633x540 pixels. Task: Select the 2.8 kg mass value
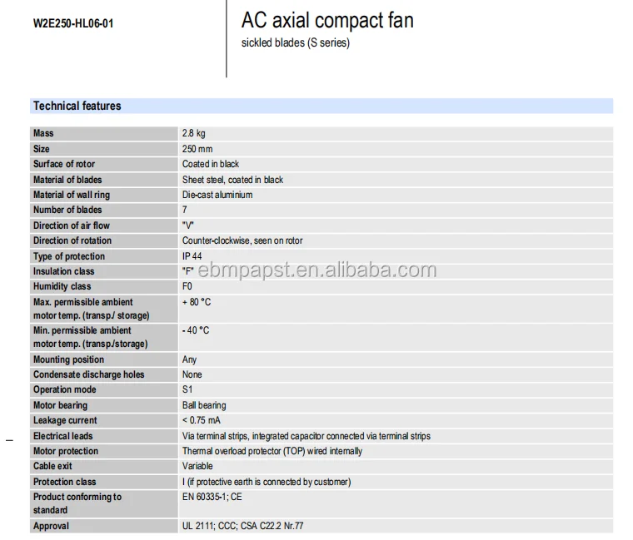(195, 133)
